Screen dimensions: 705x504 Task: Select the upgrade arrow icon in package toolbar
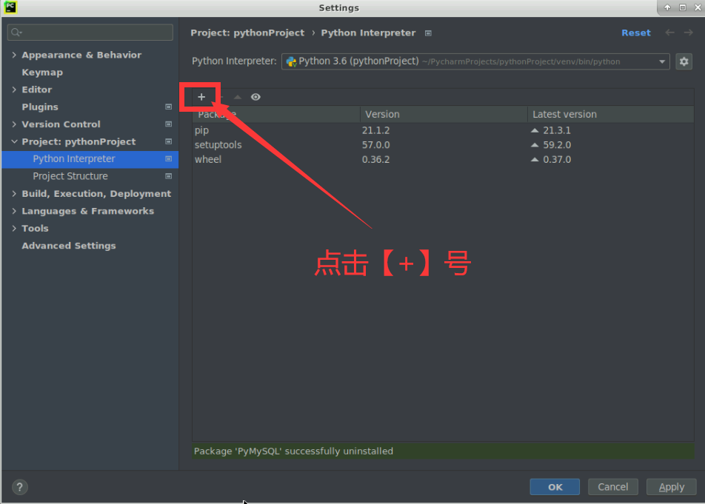click(236, 97)
